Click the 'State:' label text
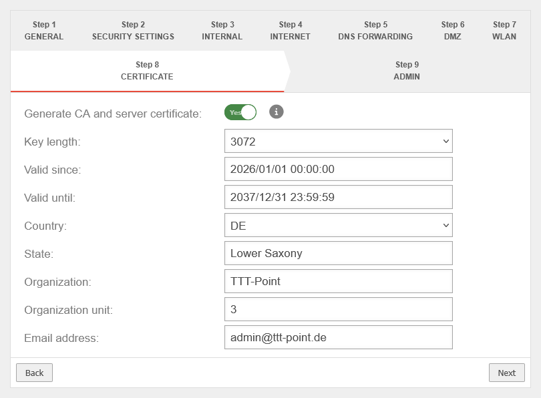541x398 pixels. (x=39, y=254)
